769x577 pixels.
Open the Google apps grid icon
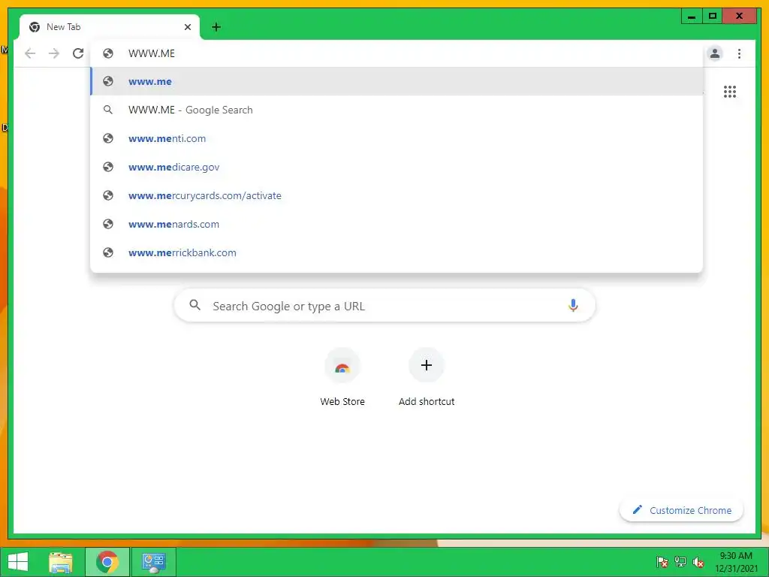tap(730, 92)
